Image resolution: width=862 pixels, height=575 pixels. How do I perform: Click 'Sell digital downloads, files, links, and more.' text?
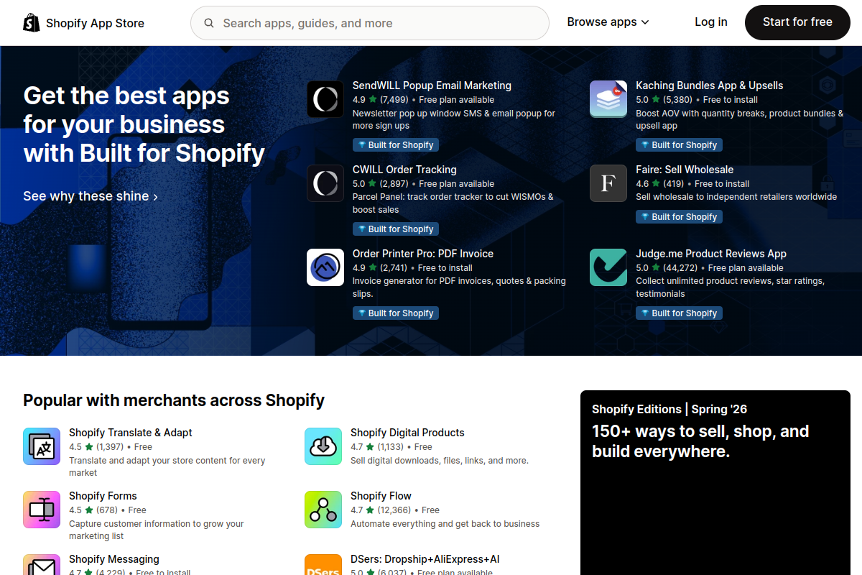pos(440,461)
